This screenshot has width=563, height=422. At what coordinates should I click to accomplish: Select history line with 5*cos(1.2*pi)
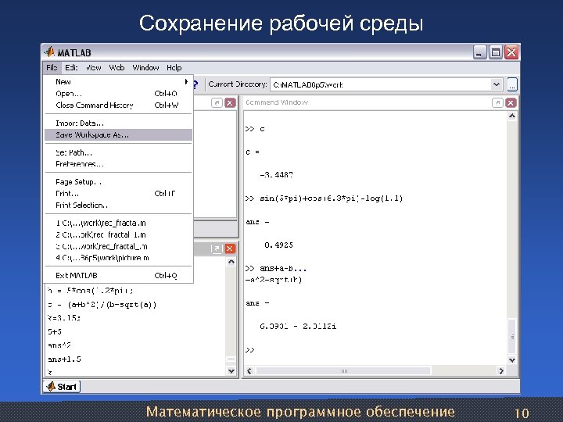[90, 291]
